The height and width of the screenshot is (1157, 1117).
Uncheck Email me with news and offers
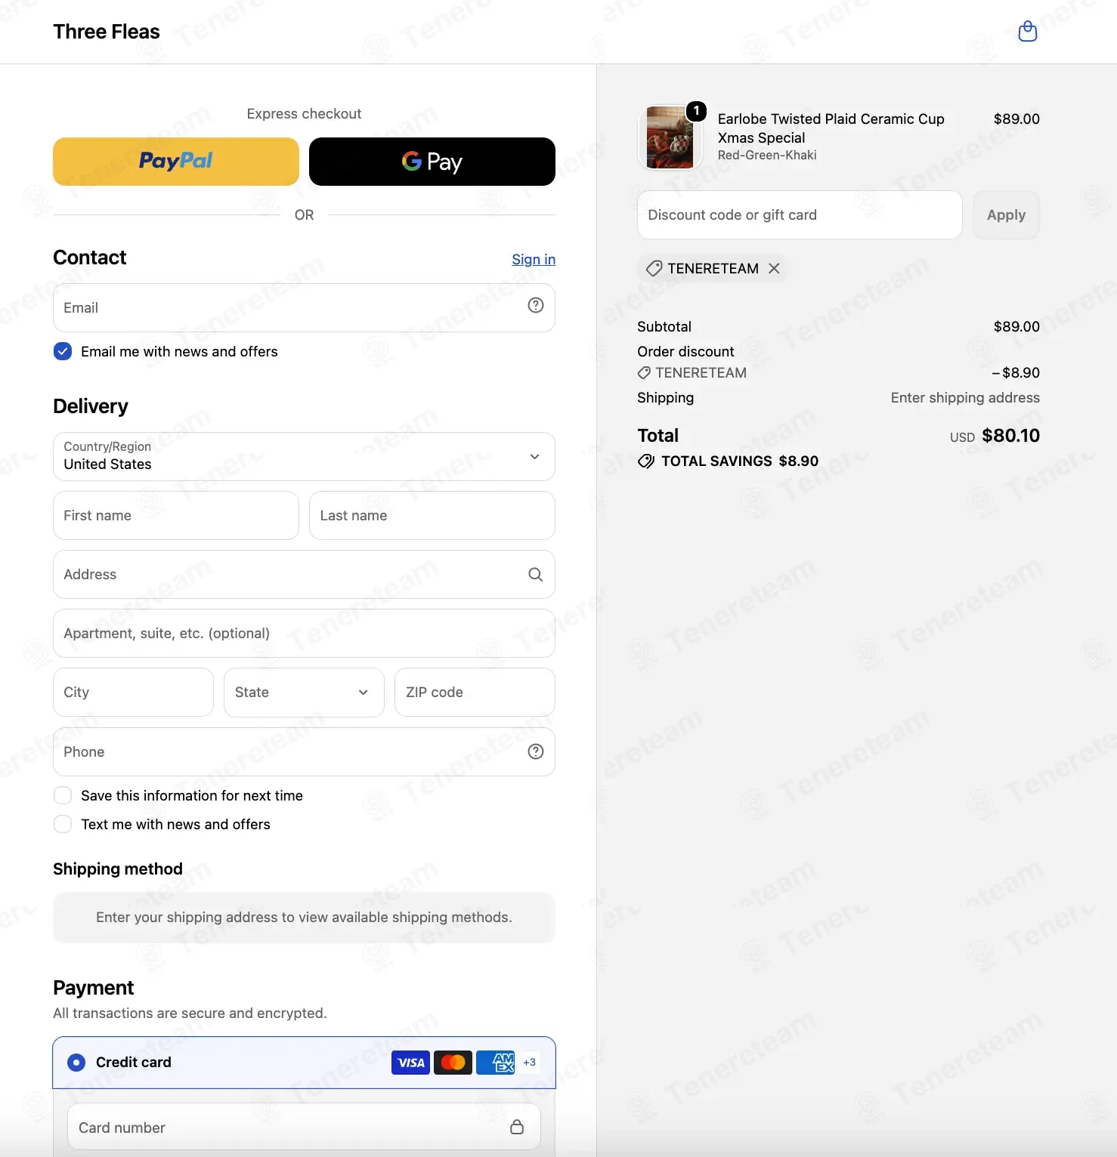[63, 351]
